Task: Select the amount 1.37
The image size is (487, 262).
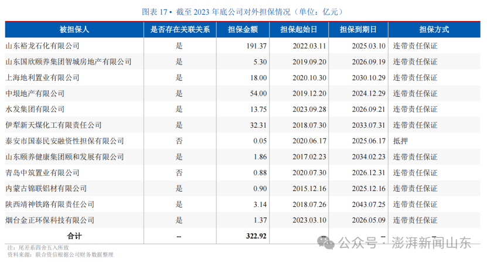Action: (x=260, y=220)
